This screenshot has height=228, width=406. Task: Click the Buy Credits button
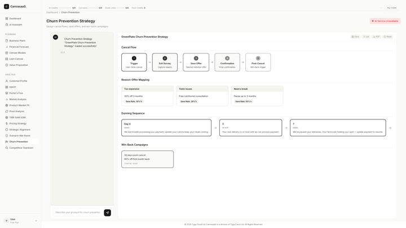392,8
